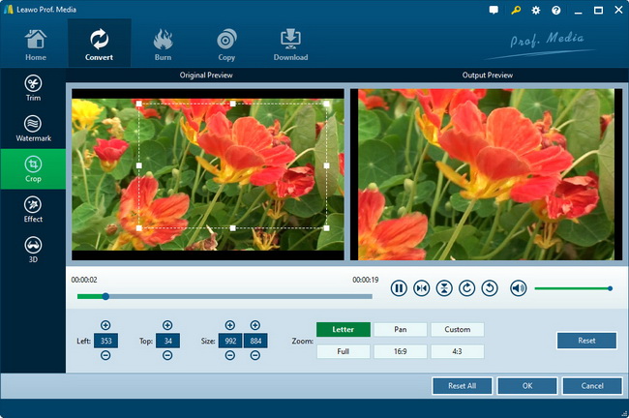Viewport: 629px width, 418px height.
Task: Click the Top value field 34
Action: (167, 341)
